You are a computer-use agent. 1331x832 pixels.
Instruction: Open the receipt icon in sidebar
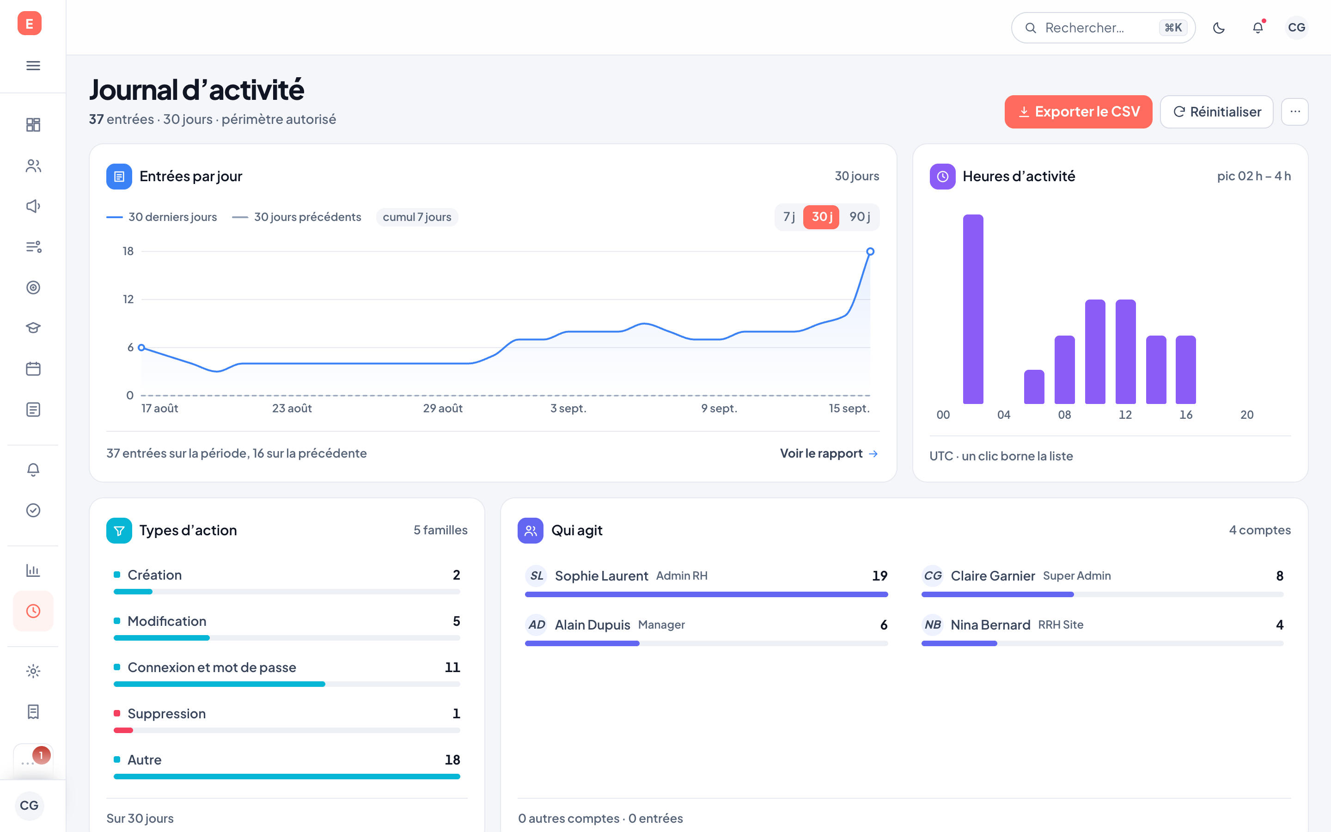click(x=33, y=712)
